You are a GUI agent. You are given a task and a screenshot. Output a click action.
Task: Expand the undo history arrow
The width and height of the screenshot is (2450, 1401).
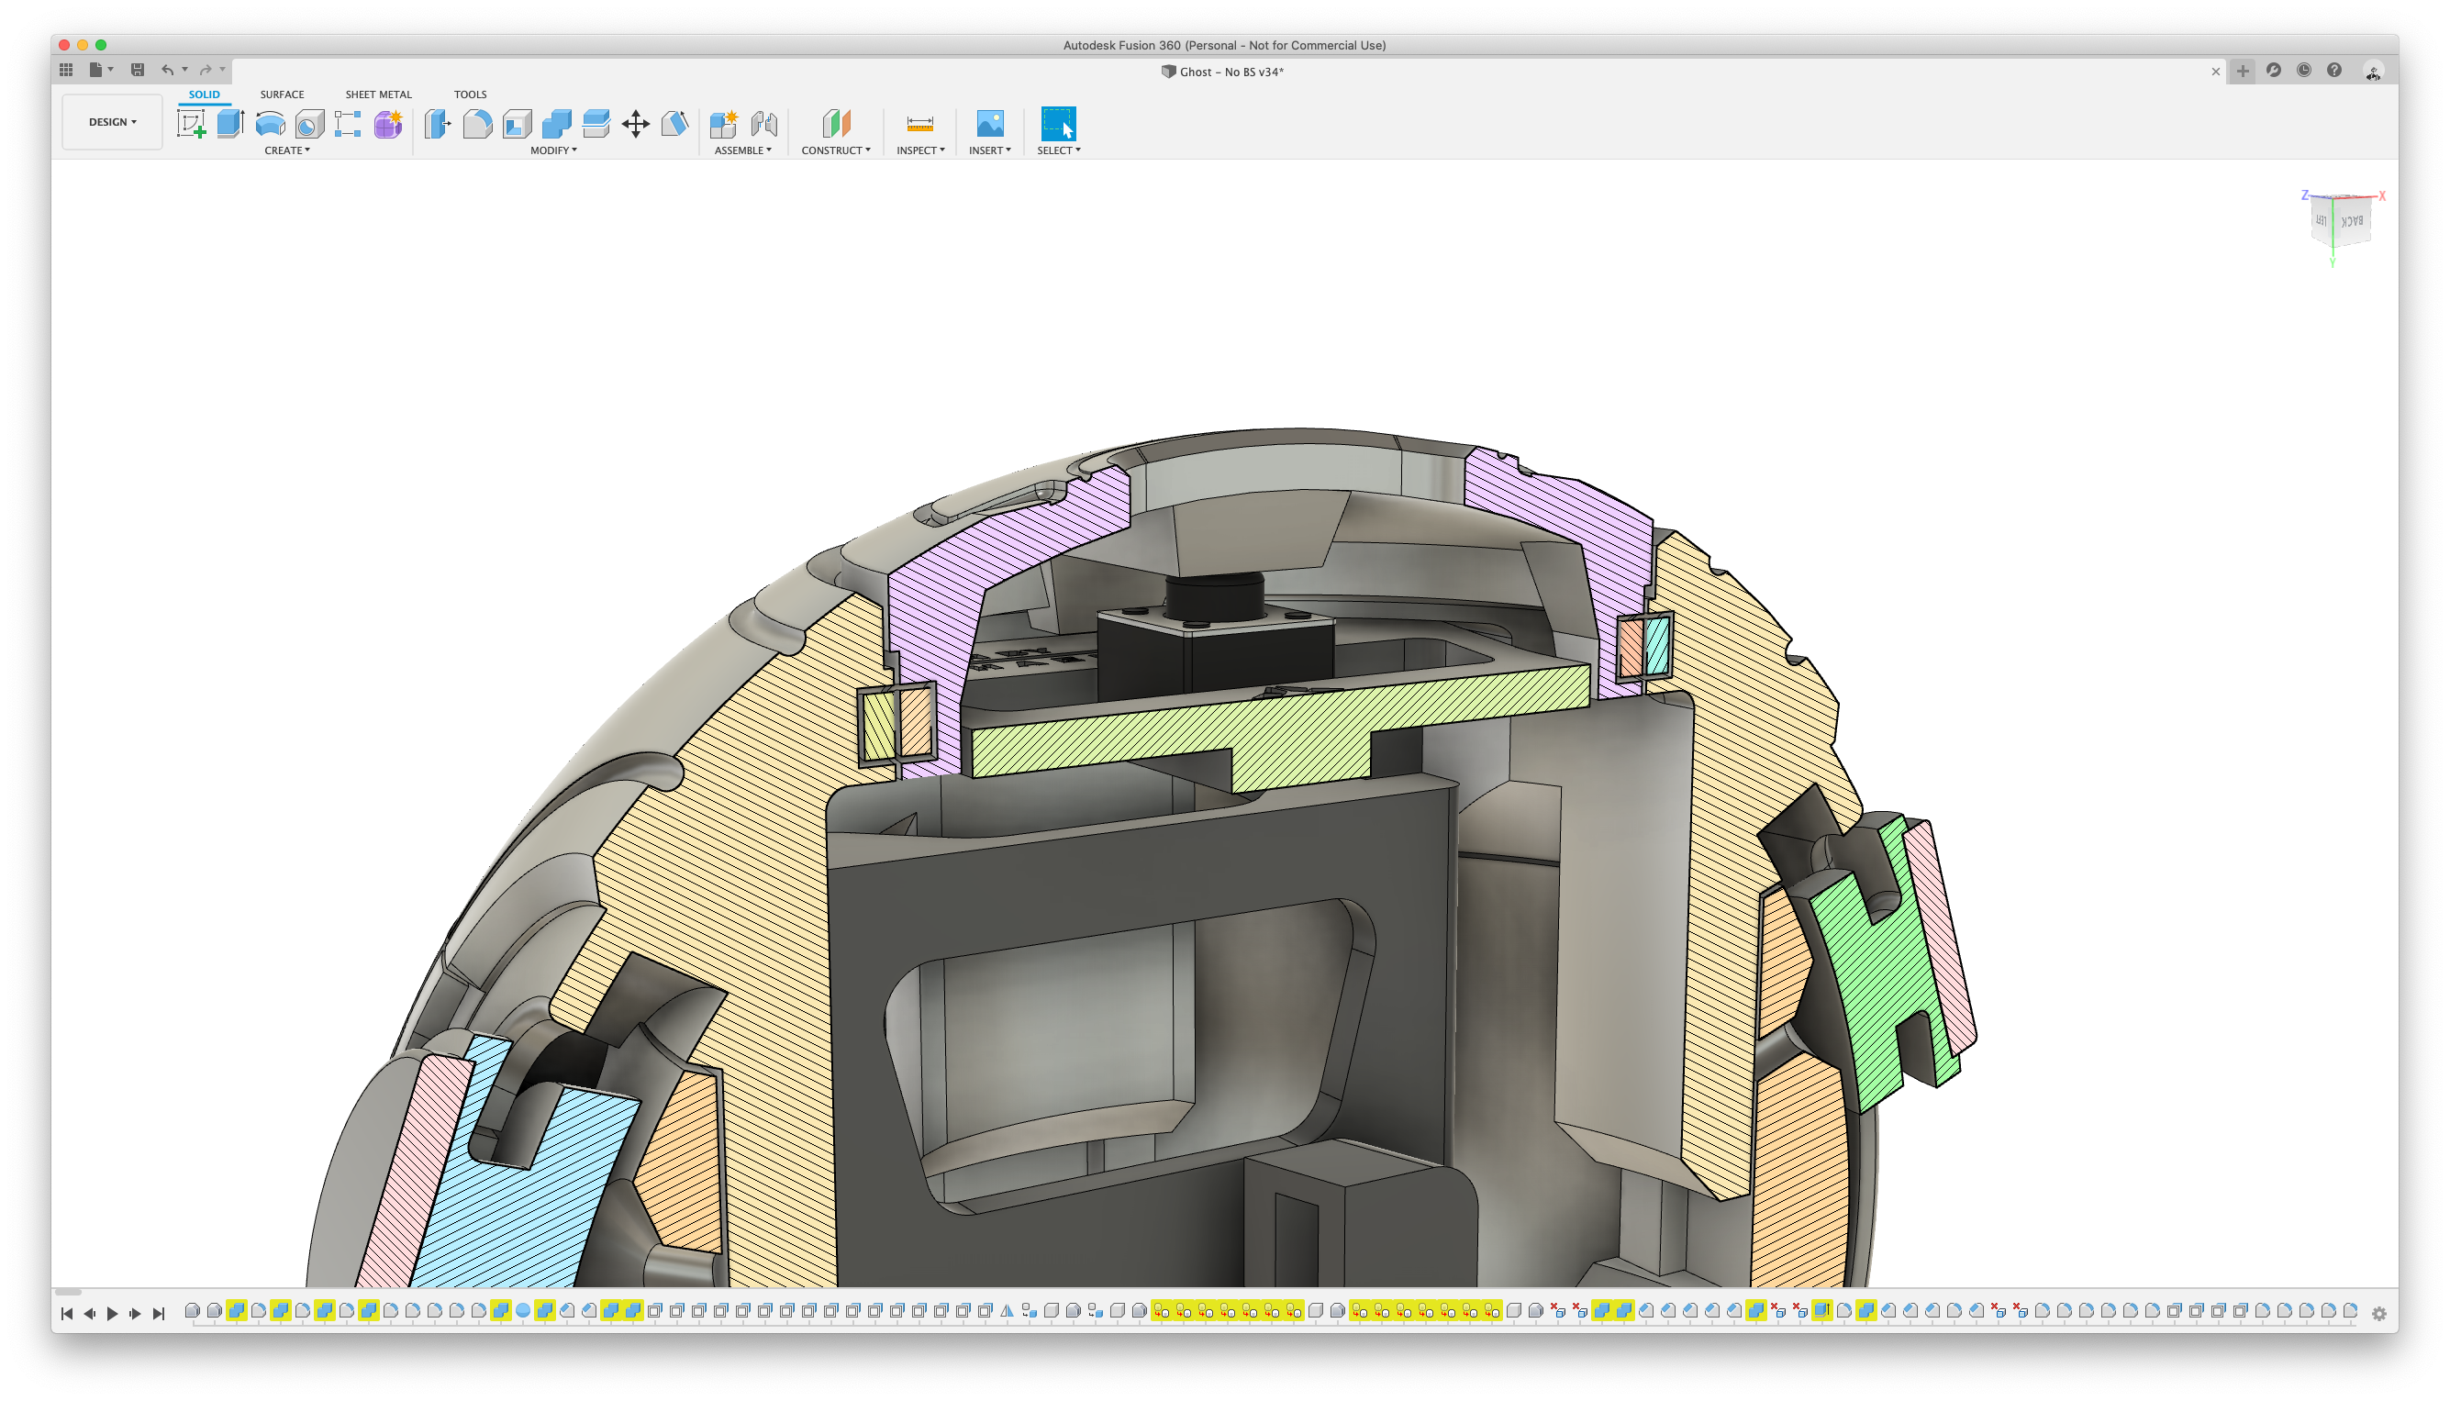[184, 70]
